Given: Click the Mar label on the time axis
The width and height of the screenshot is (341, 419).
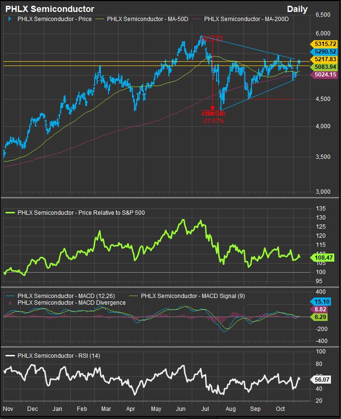Looking at the screenshot, I should (x=106, y=409).
